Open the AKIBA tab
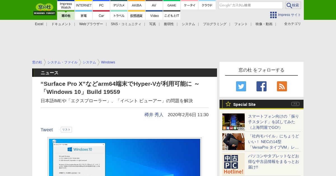This screenshot has width=336, height=176. 137,5
